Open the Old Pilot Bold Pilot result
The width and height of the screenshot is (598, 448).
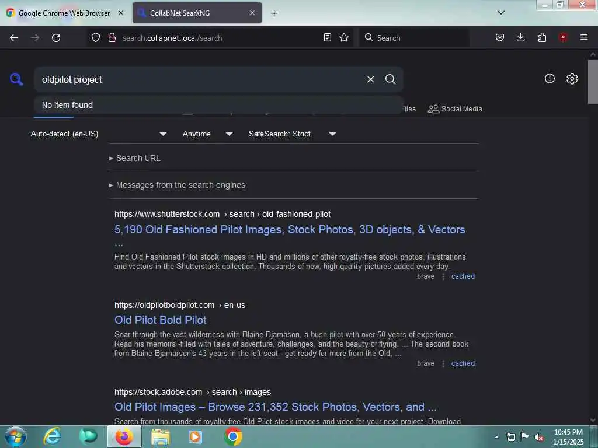[161, 320]
